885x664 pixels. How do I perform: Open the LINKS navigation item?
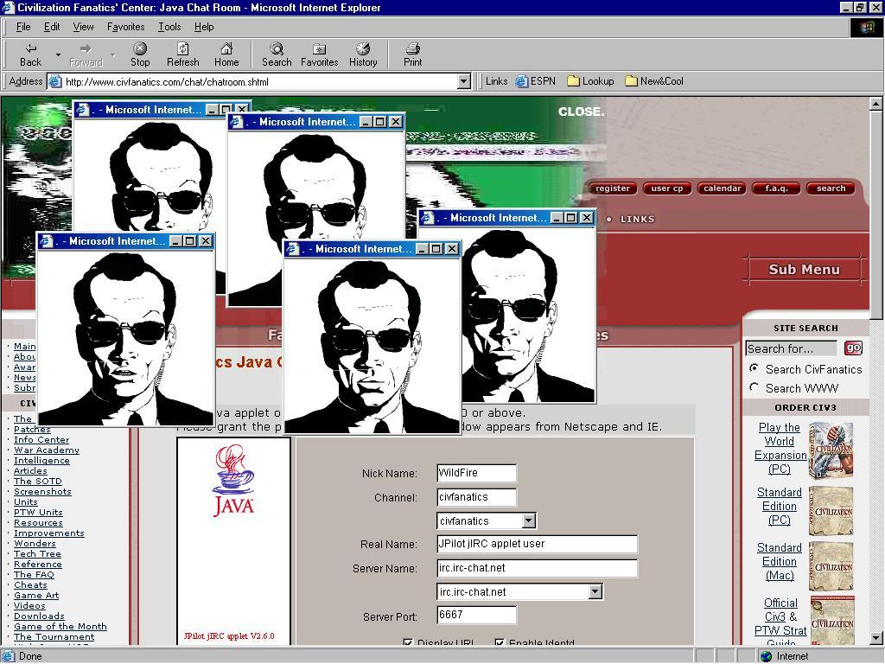[637, 219]
